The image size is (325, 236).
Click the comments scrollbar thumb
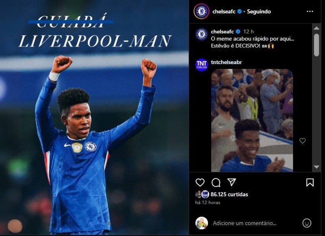316,45
